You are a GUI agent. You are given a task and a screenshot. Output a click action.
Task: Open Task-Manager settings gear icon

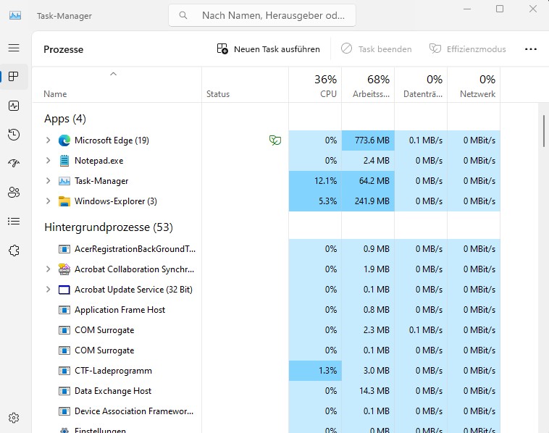coord(14,418)
